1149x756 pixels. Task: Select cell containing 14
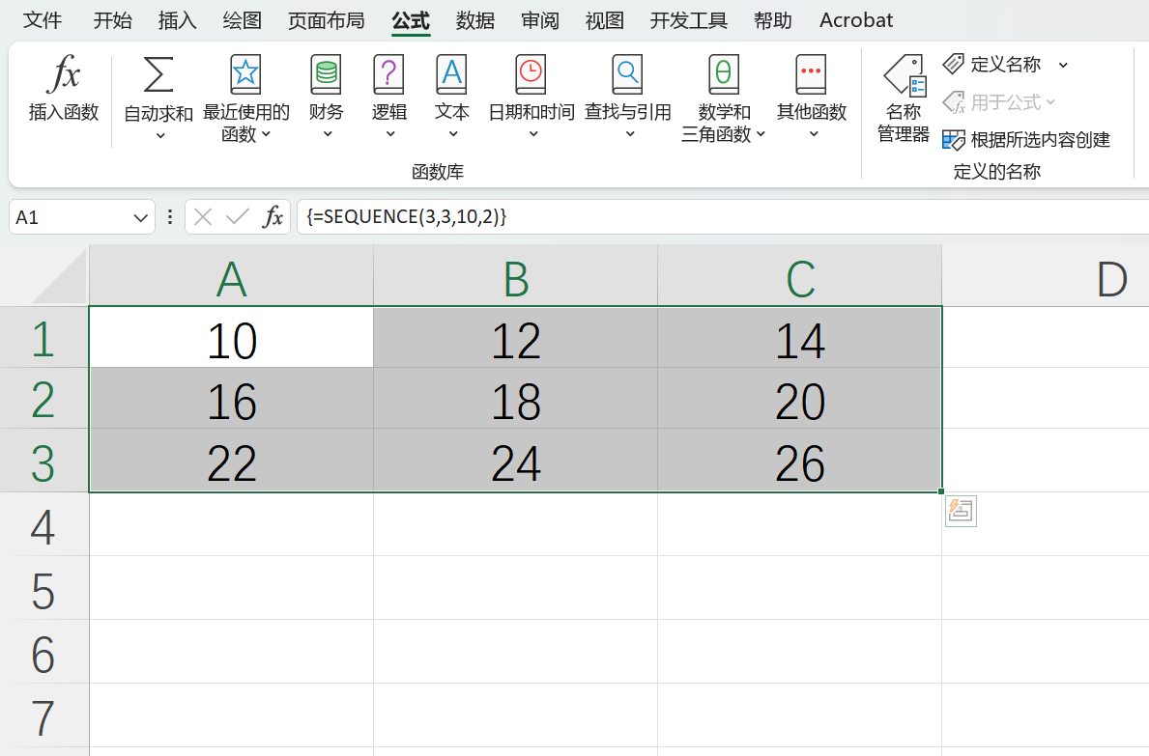pyautogui.click(x=800, y=338)
